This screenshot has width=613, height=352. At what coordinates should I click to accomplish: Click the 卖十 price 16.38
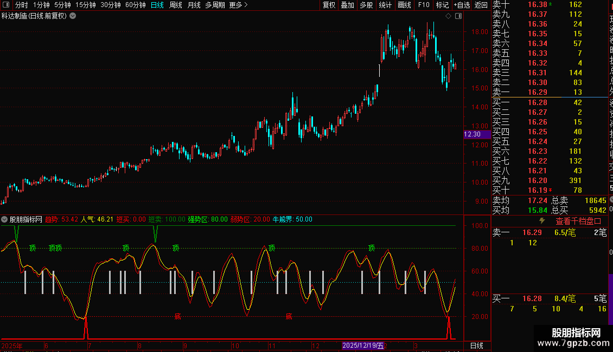tap(538, 4)
